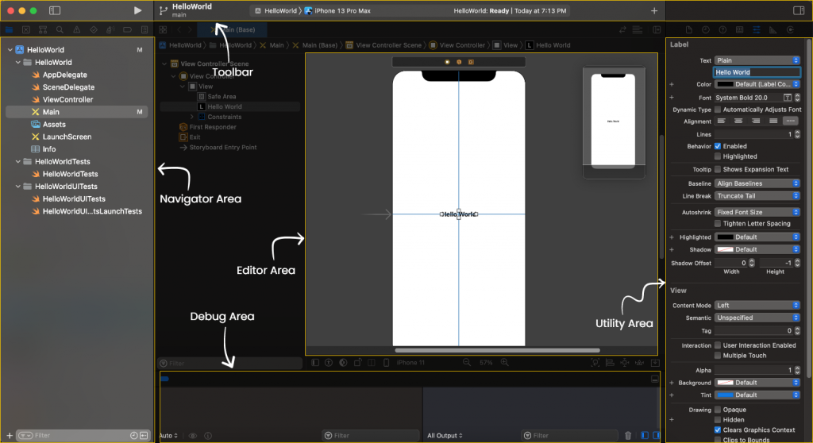Open the Baseline Align Baselines dropdown

(757, 183)
